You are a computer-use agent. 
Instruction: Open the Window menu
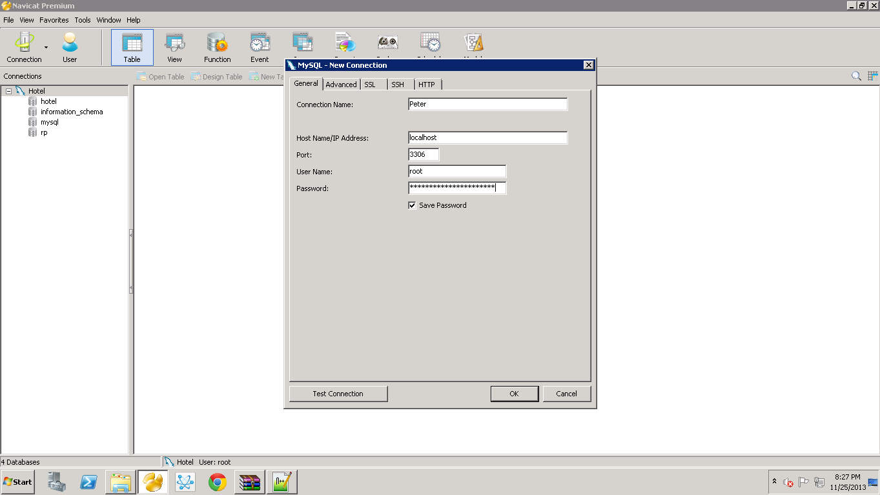click(x=109, y=20)
